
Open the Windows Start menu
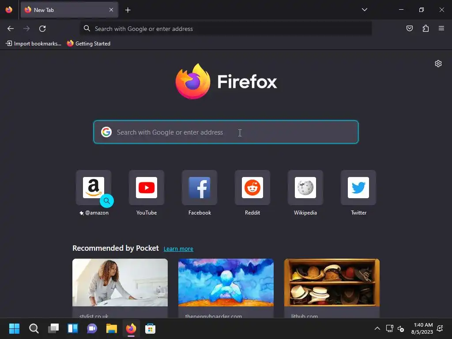coord(14,328)
